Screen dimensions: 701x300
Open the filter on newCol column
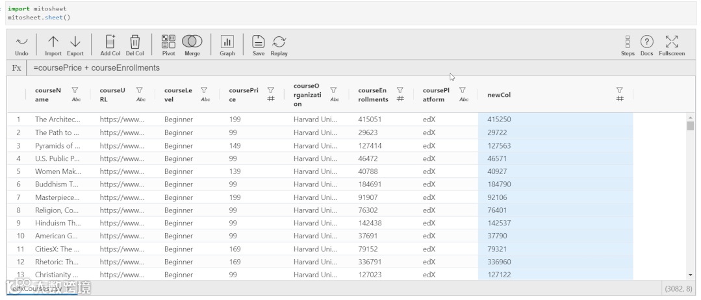pos(620,90)
